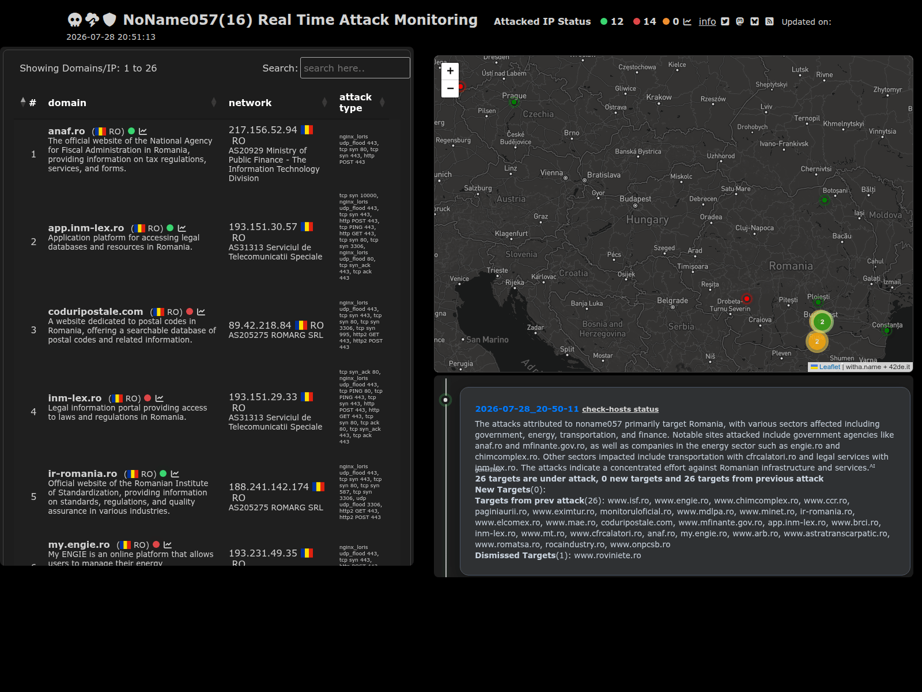This screenshot has height=692, width=922.
Task: Click the lightning cloud icon beside the title
Action: (x=92, y=20)
